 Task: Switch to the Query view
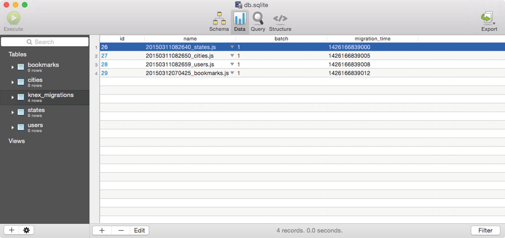click(x=258, y=19)
